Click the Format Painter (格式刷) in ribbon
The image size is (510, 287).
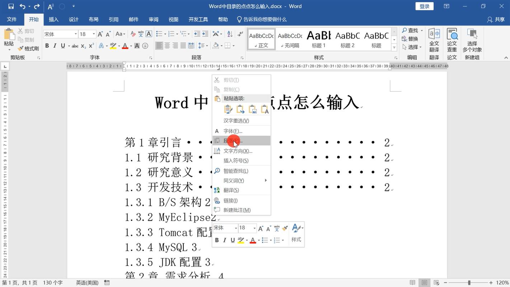28,48
